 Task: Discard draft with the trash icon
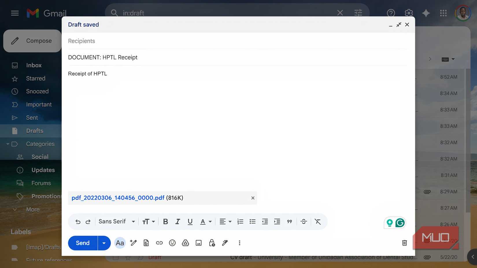(404, 243)
